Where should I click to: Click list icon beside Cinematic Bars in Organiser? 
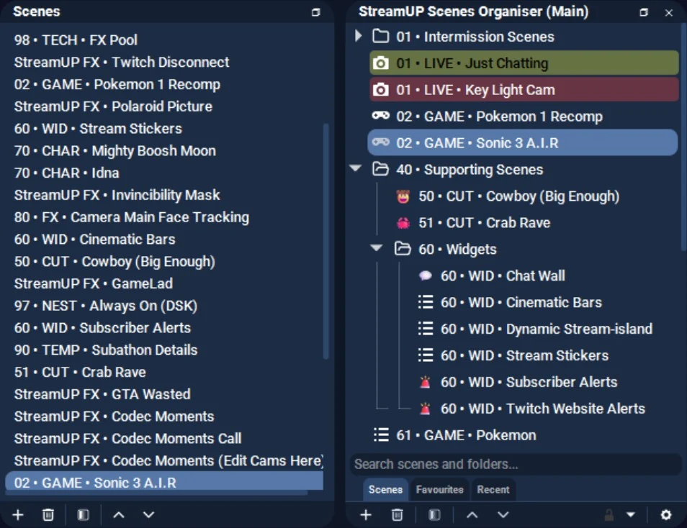click(426, 302)
